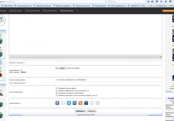Check Материал всегда сверху

tap(57, 88)
